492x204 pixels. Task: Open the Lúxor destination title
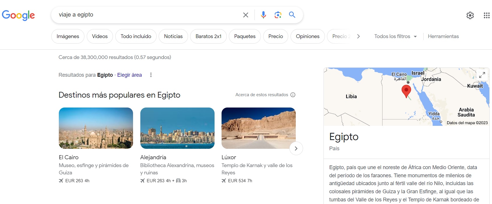click(229, 157)
